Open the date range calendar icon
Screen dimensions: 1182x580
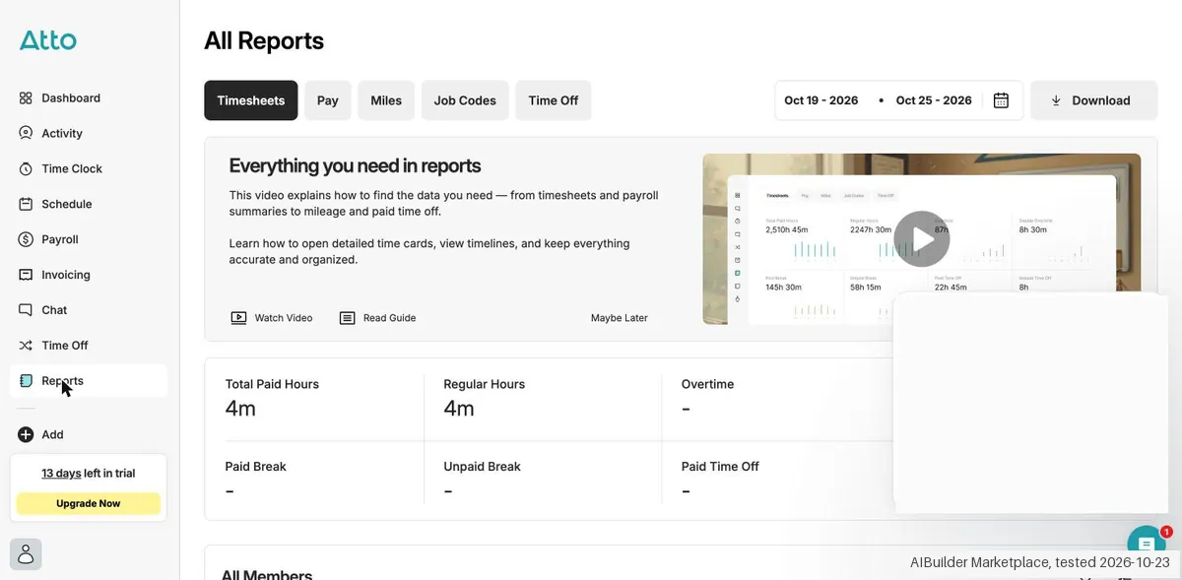[x=1001, y=100]
